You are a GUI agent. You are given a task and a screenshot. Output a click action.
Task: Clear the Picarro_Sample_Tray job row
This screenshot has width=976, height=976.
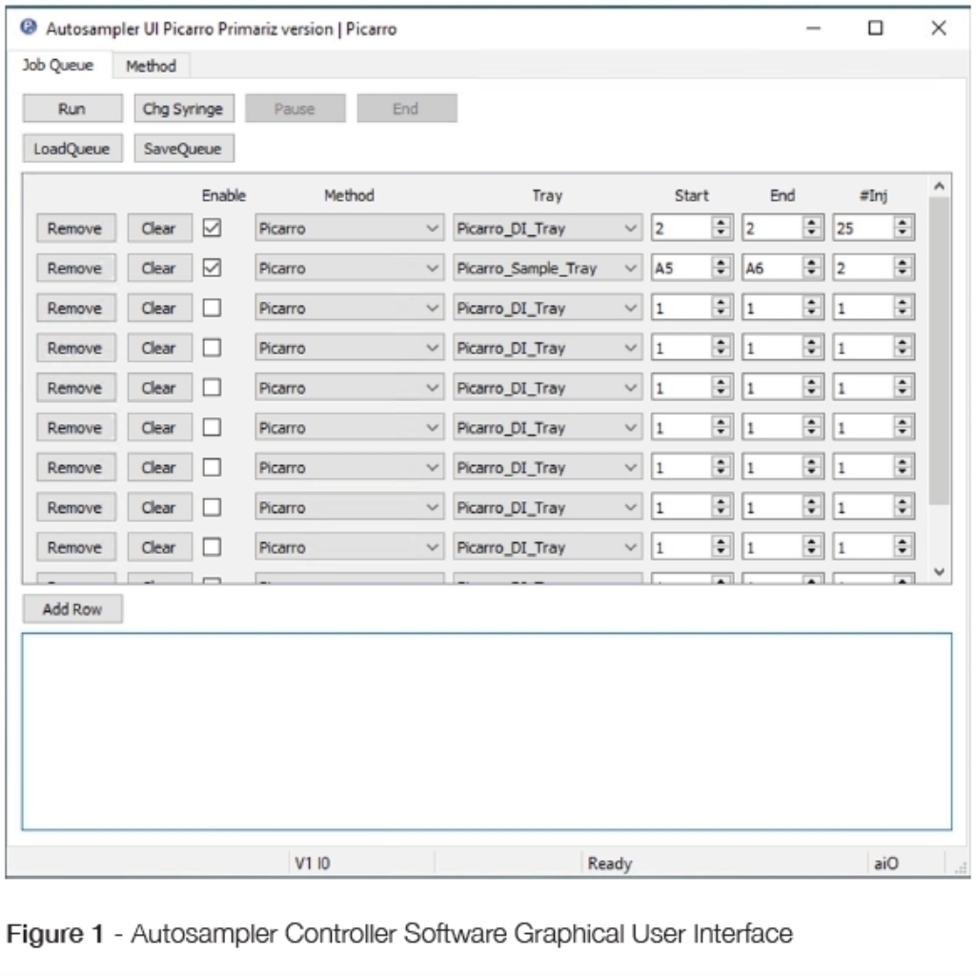(x=159, y=268)
